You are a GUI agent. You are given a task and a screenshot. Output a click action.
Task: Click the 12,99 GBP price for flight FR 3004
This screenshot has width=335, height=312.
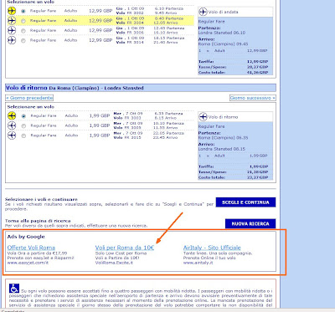[x=100, y=21]
